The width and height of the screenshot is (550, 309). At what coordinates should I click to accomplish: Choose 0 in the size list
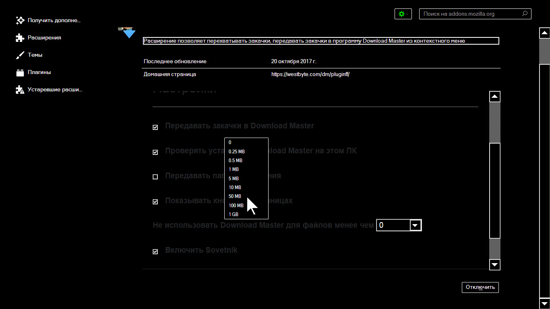tap(246, 142)
